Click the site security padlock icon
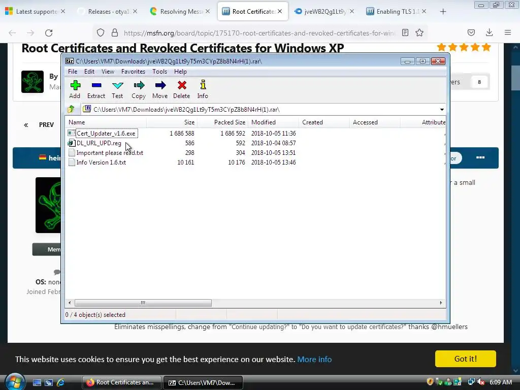 (115, 32)
